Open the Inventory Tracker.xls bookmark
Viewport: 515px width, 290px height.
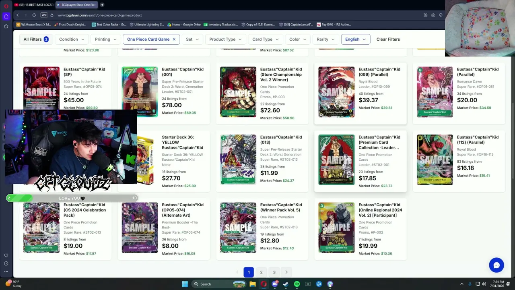tap(221, 25)
